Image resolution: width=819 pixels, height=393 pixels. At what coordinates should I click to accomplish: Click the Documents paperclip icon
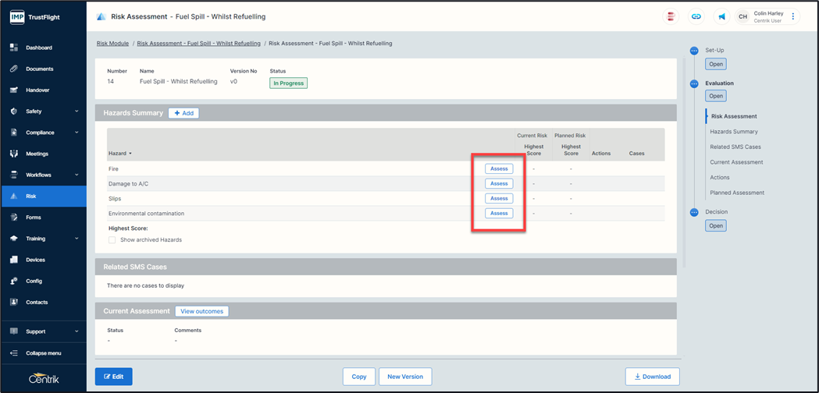[x=14, y=69]
